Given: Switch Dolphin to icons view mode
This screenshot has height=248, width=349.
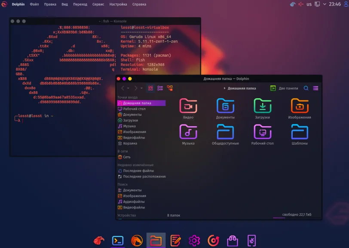Looking at the screenshot, I should click(x=150, y=87).
